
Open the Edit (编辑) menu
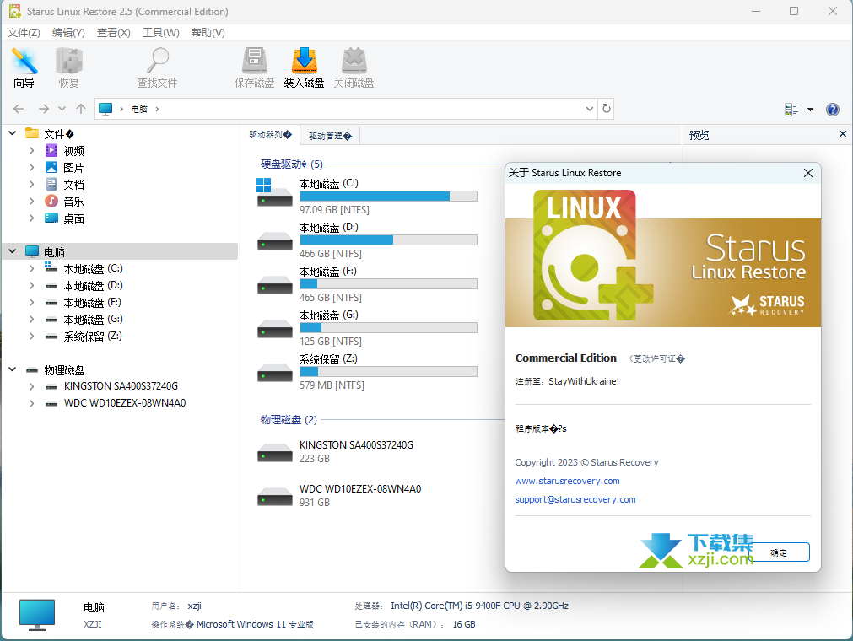coord(68,33)
